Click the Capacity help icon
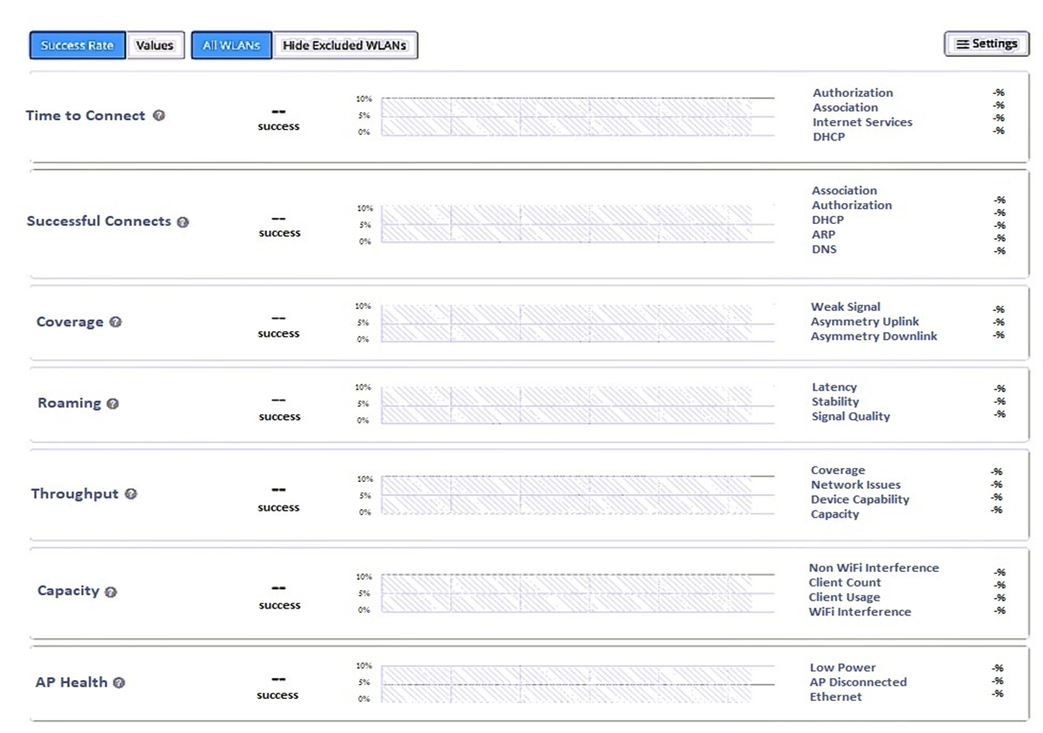Viewport: 1043px width, 733px height. (111, 592)
